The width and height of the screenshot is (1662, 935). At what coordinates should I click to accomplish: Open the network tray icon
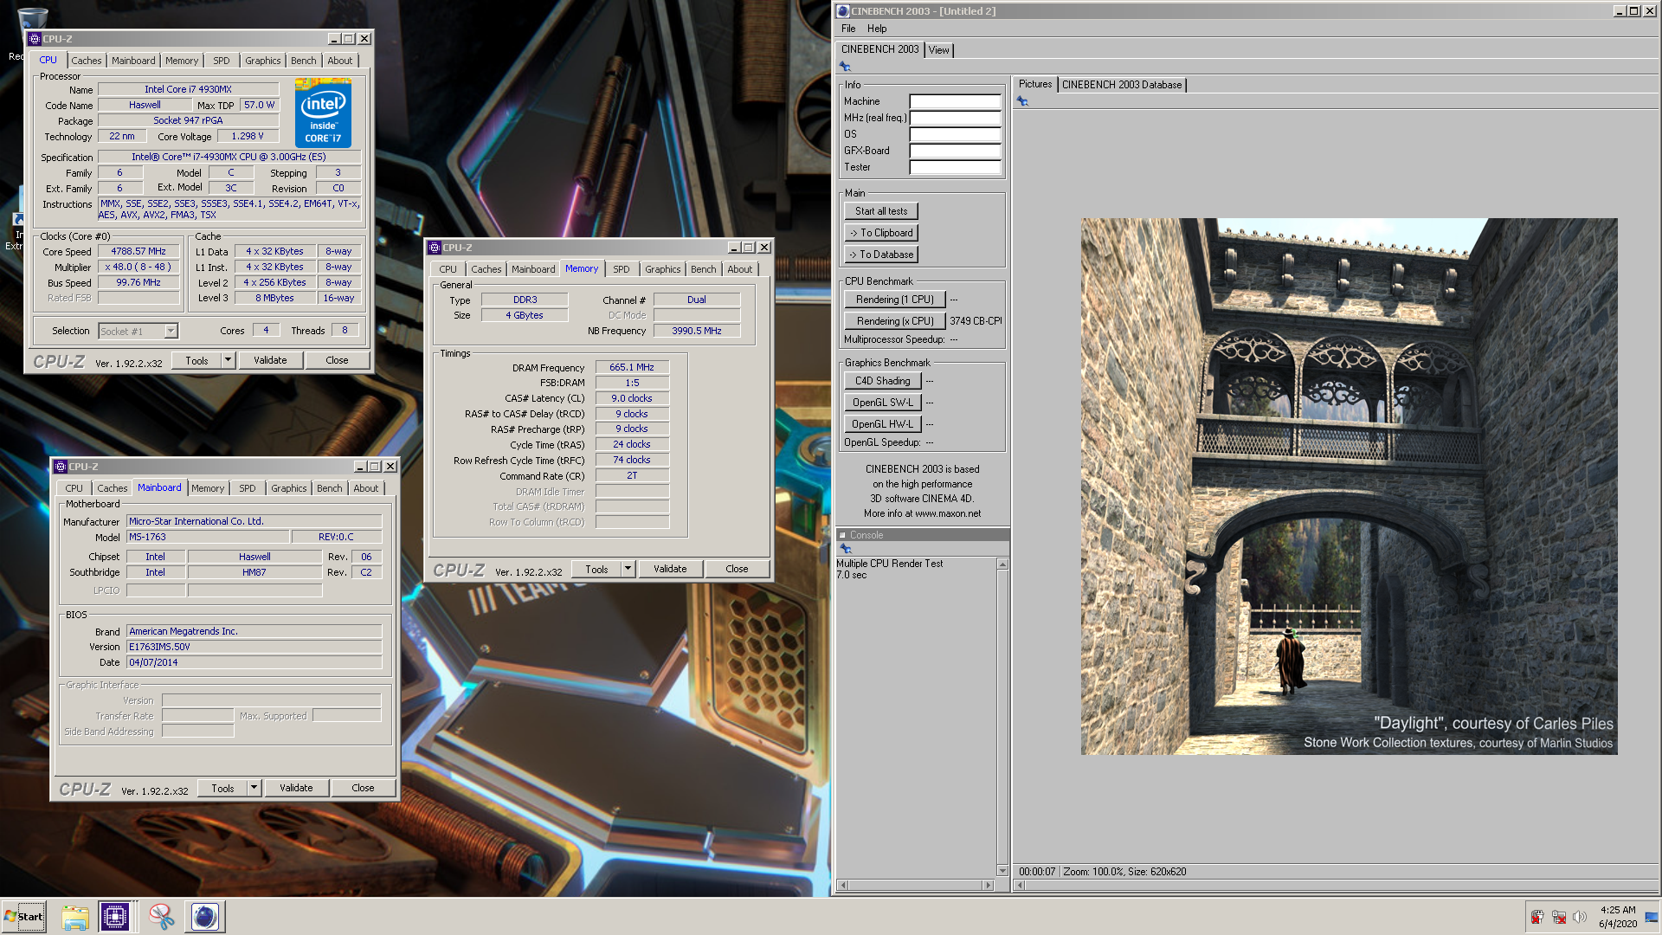1559,917
